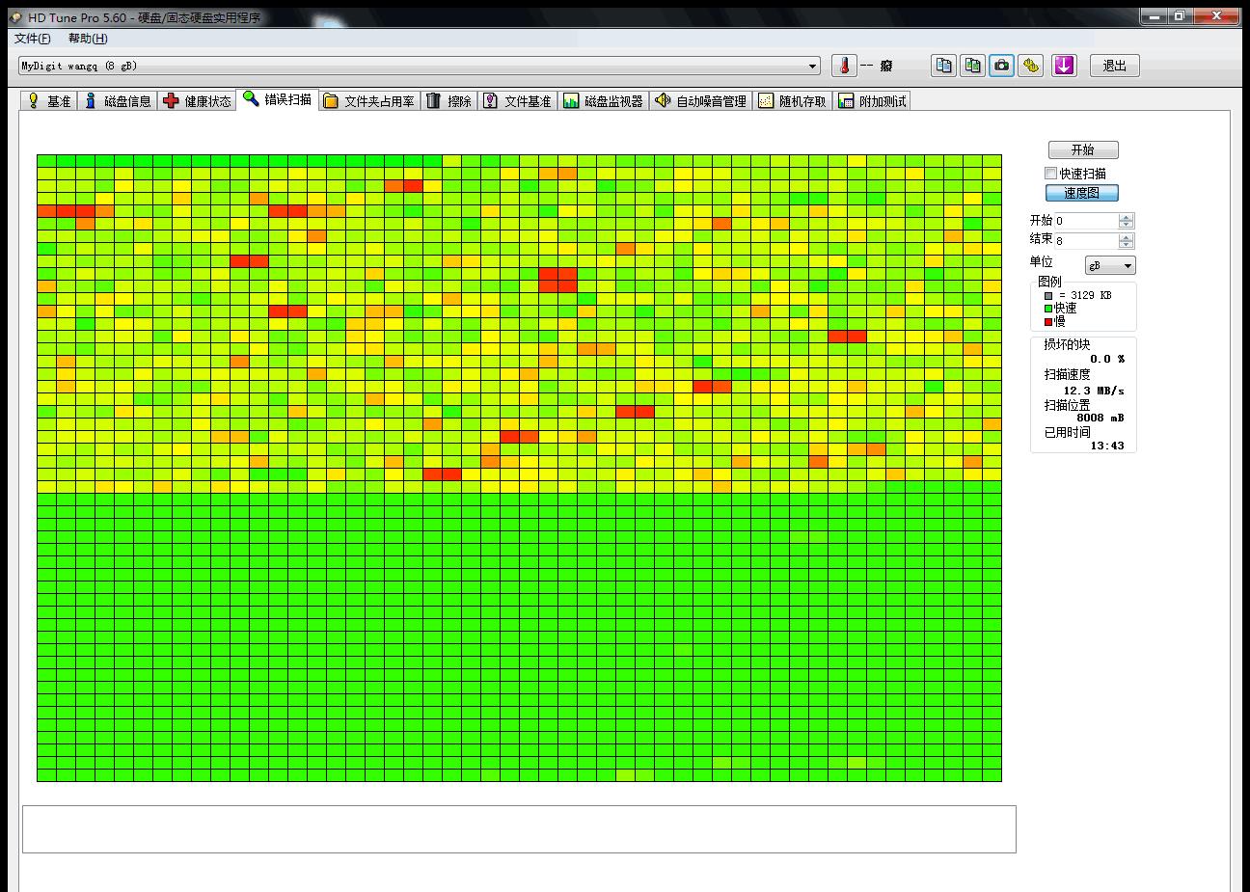Open the 擦除 tab

(x=449, y=100)
